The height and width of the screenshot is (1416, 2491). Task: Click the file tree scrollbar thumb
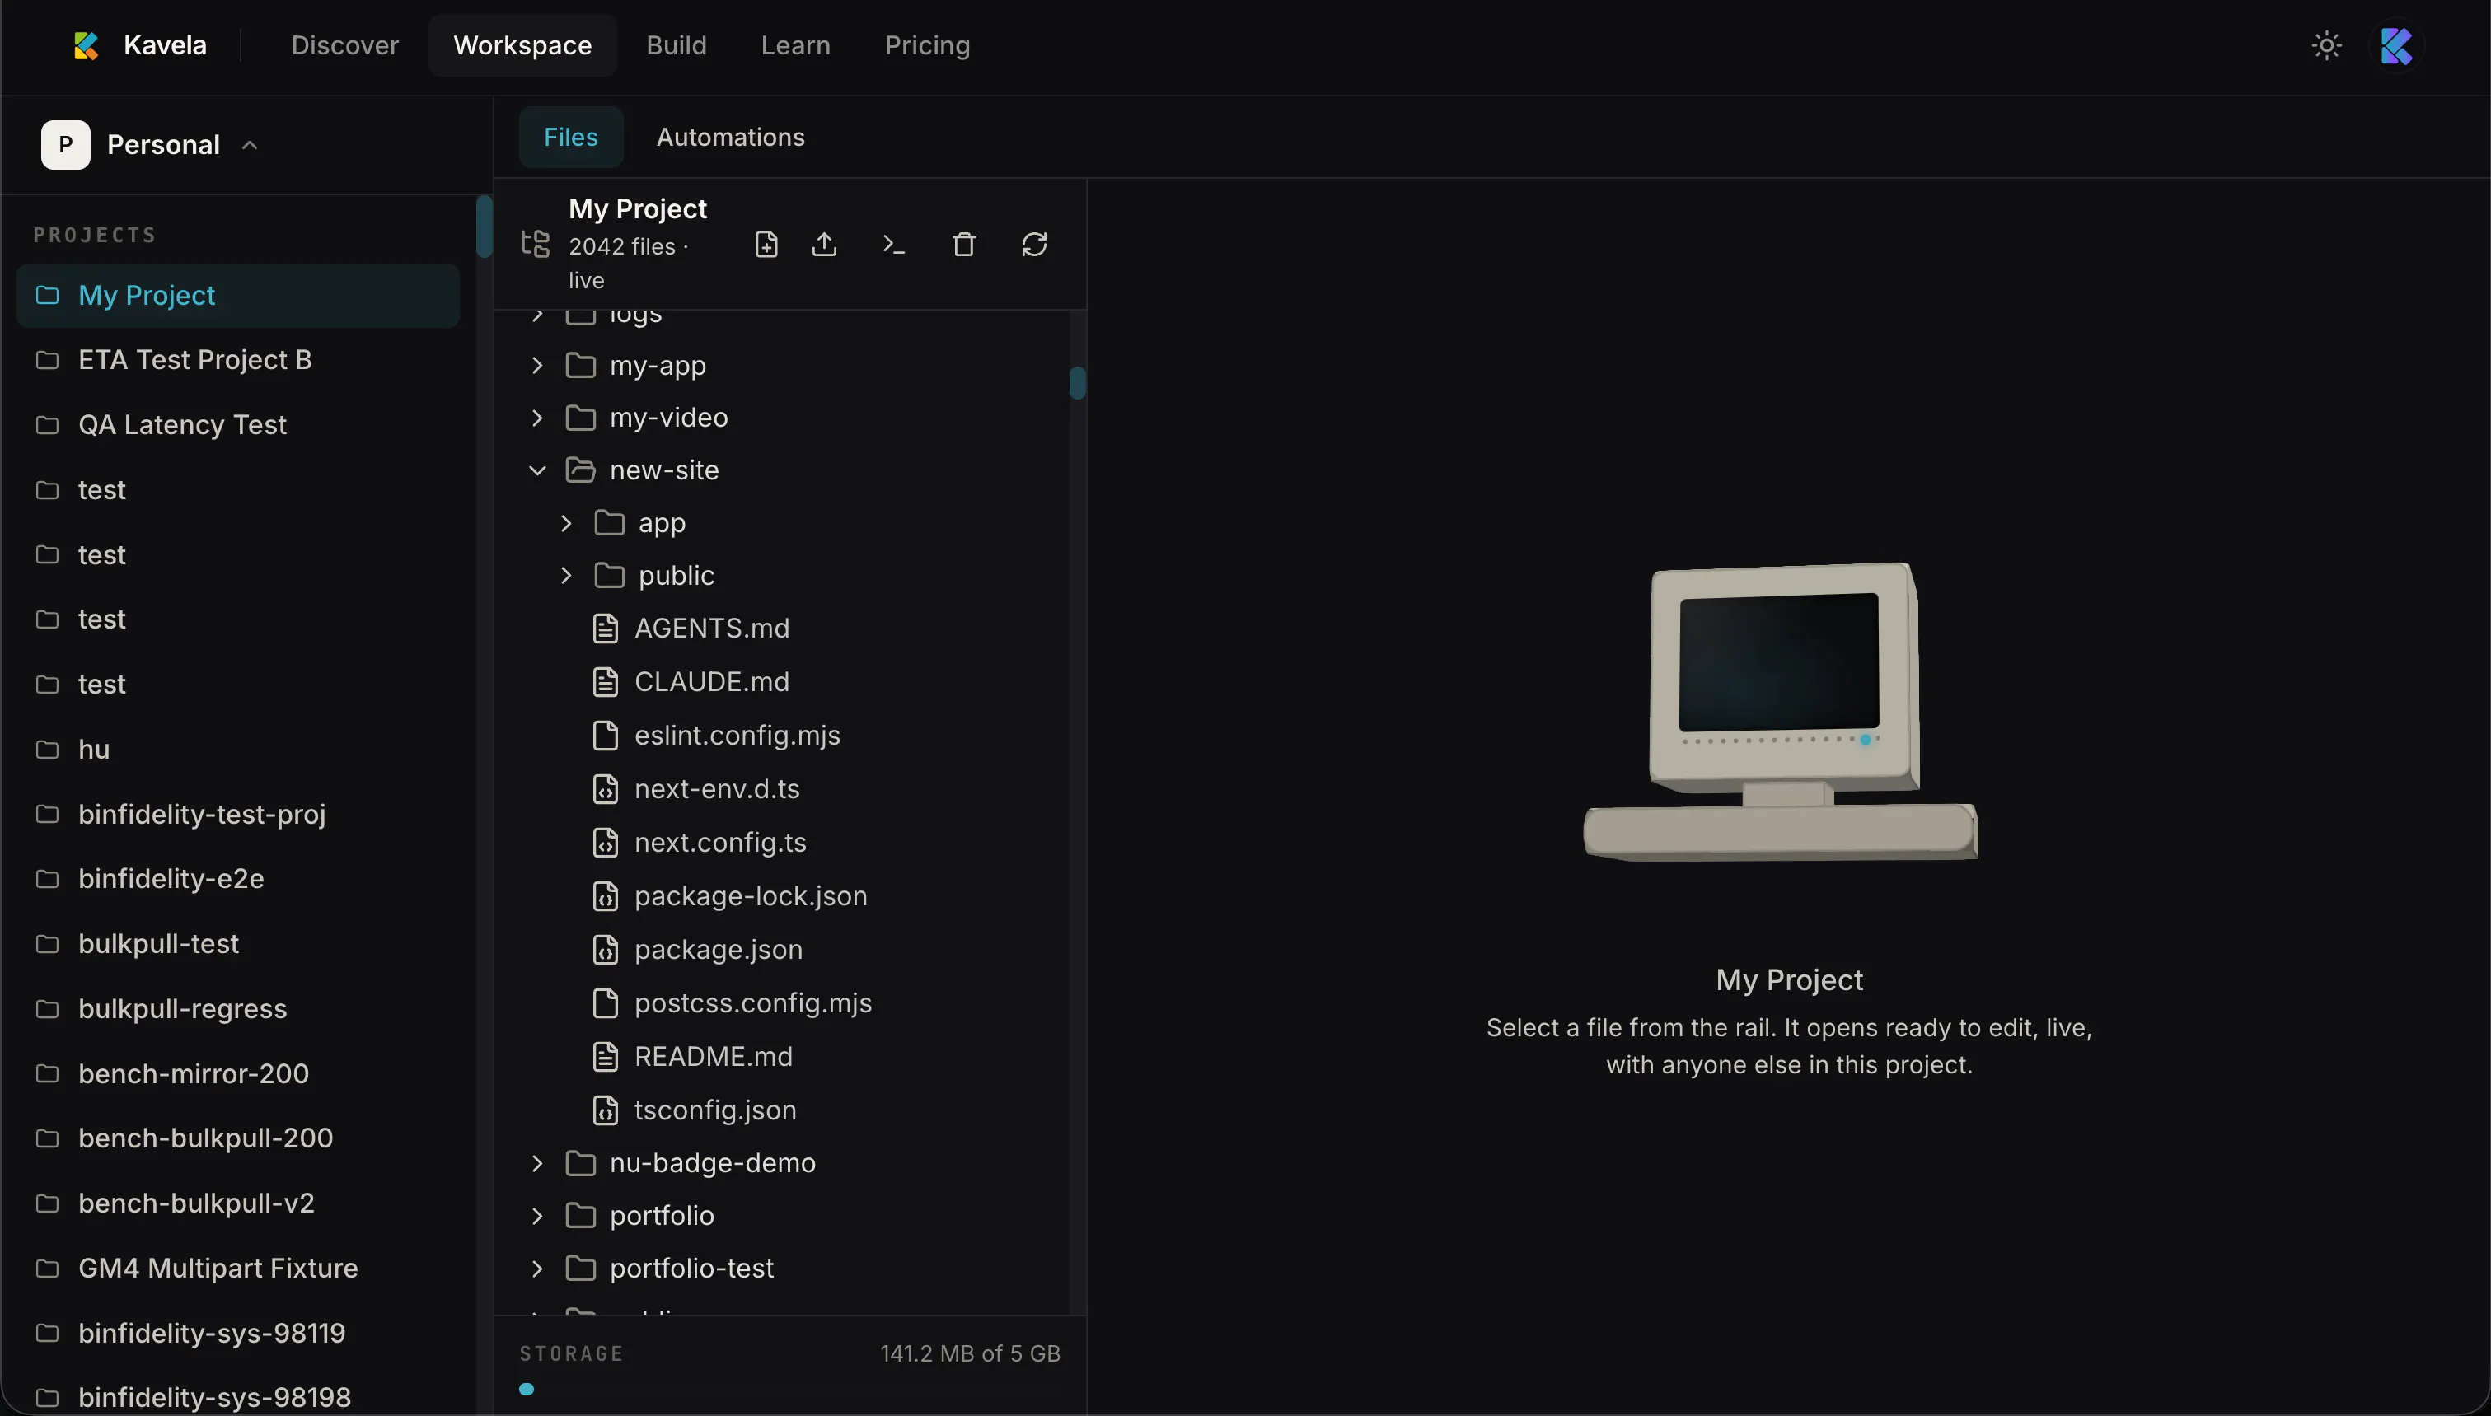pos(1077,383)
